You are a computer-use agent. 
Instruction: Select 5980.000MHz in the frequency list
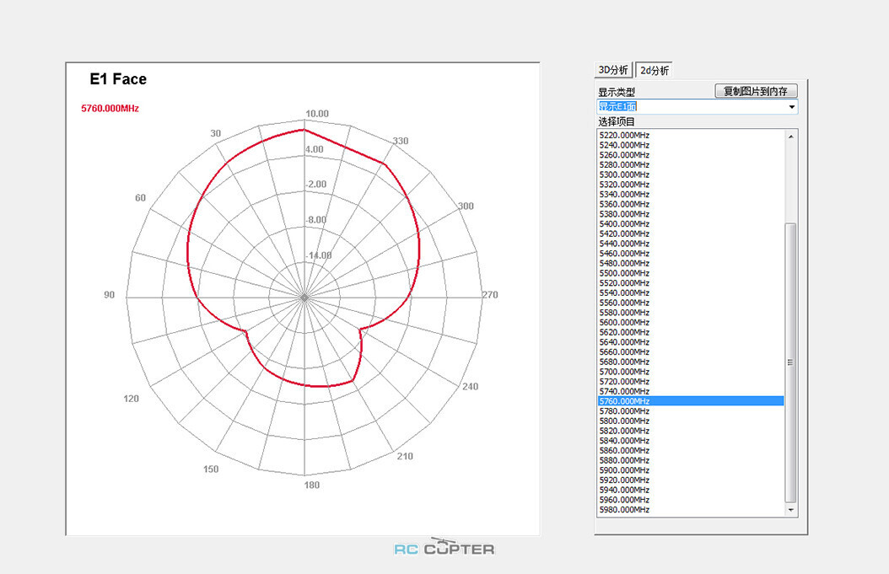point(691,510)
